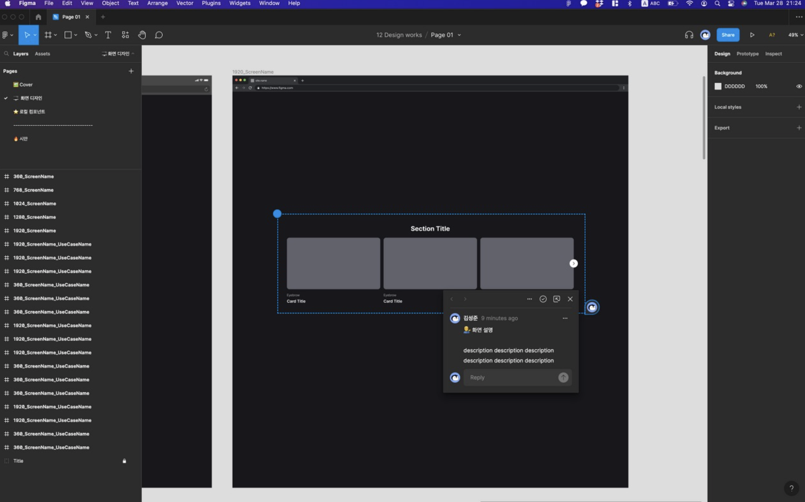Open the Resources components tool
This screenshot has width=805, height=502.
click(125, 35)
